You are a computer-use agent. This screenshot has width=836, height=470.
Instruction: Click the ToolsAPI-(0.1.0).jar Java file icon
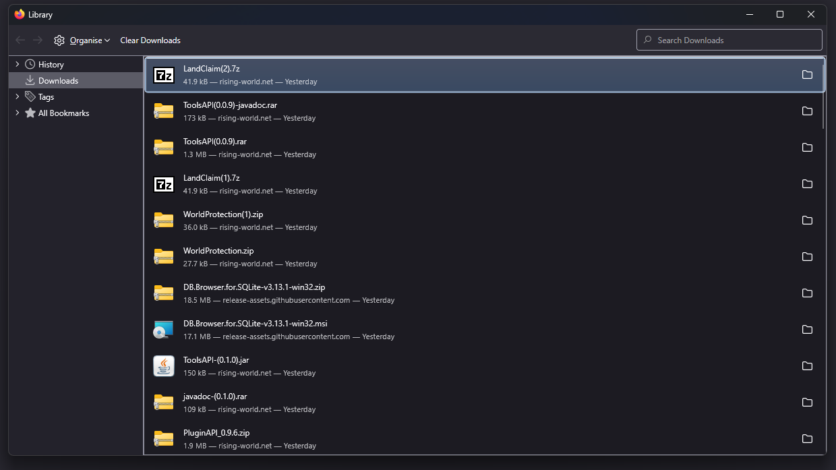(x=164, y=366)
